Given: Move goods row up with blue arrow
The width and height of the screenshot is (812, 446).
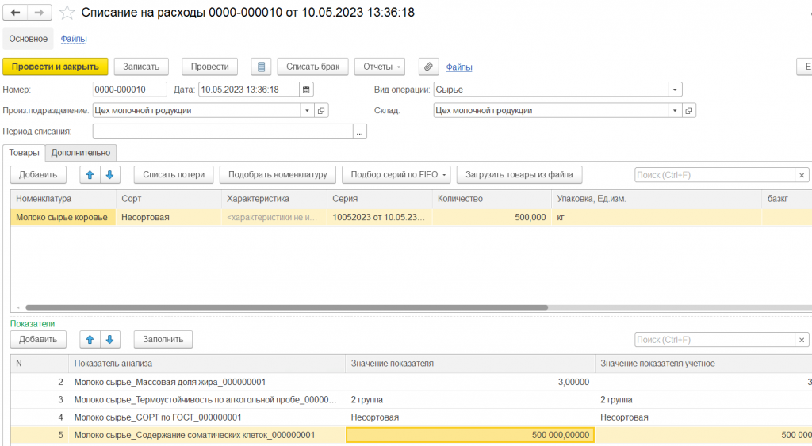Looking at the screenshot, I should point(90,175).
